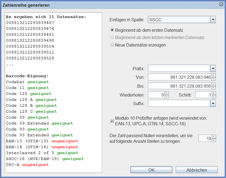Click the Code 93 Extended geeignet line

tap(39, 135)
